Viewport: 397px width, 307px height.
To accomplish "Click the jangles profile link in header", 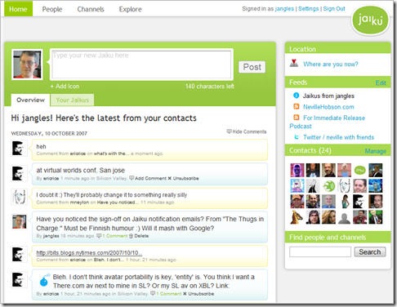I will point(284,9).
